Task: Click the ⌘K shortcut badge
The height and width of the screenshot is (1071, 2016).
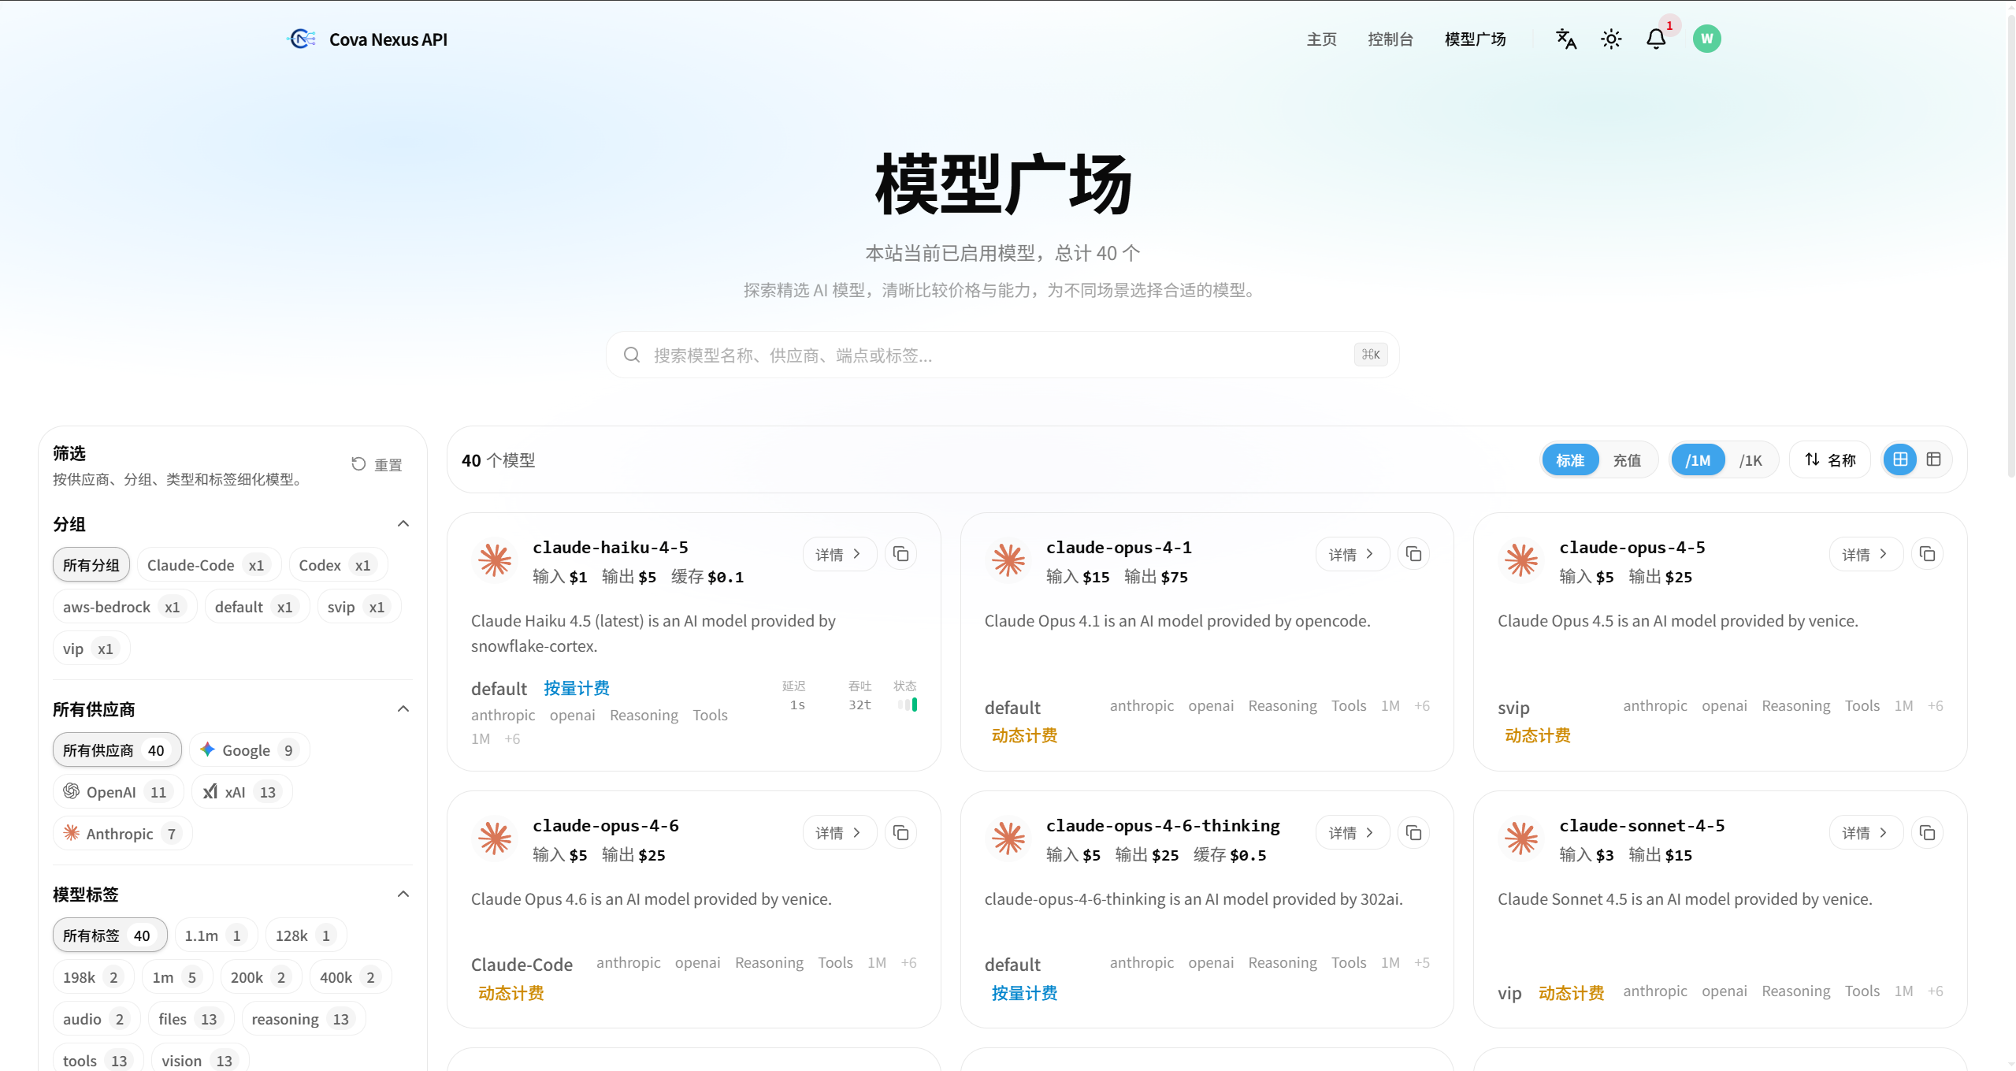Action: coord(1371,355)
